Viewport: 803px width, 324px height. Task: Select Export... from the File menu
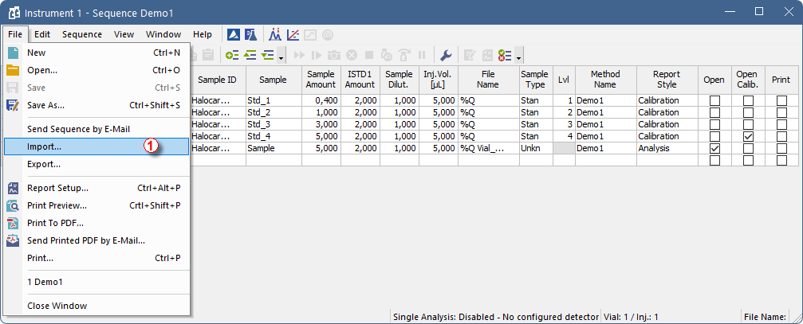coord(44,164)
